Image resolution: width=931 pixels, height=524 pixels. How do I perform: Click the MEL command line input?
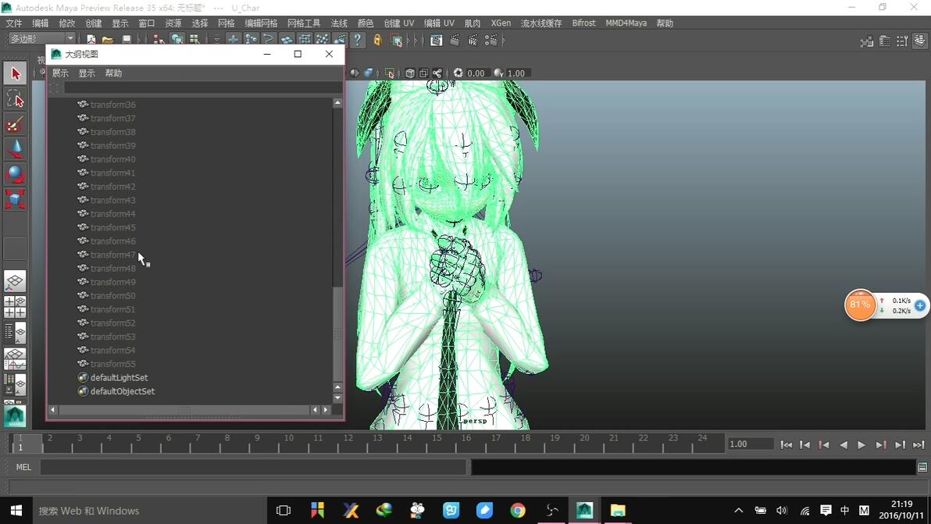coord(253,467)
